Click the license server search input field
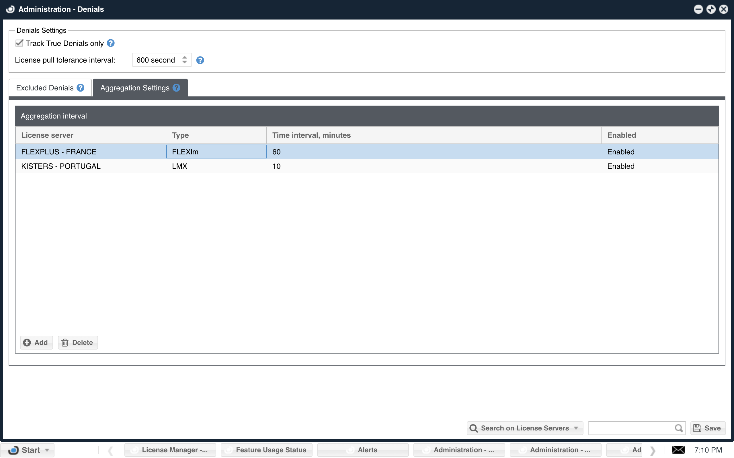This screenshot has height=458, width=734. click(631, 428)
